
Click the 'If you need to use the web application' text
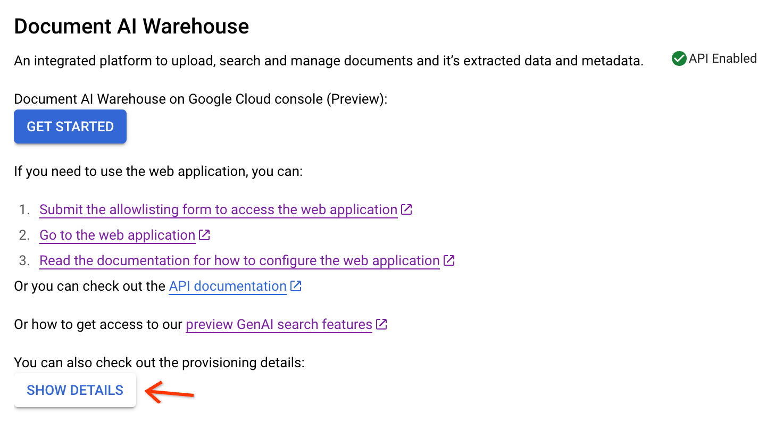158,171
